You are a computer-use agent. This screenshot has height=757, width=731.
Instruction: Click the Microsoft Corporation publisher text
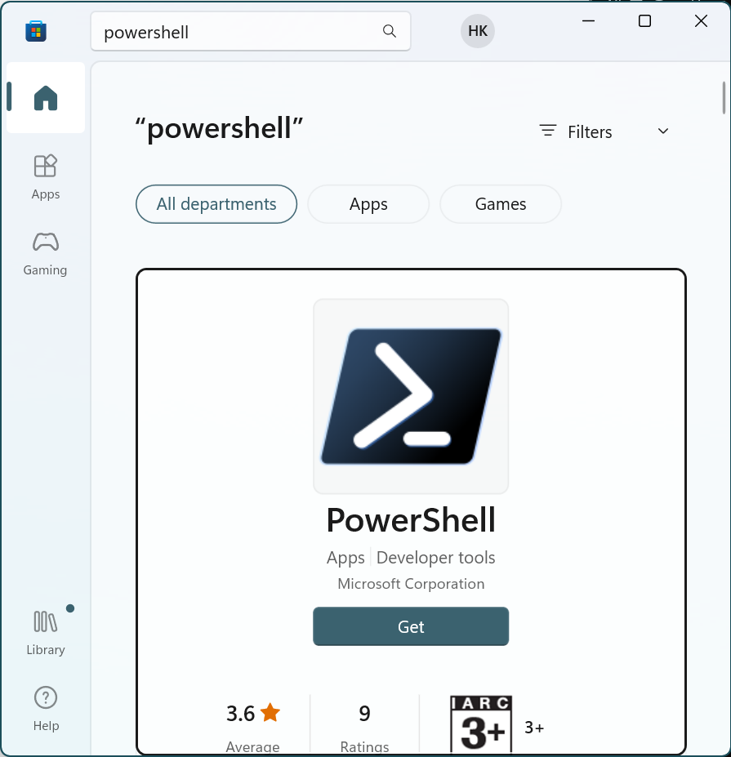[x=411, y=584]
